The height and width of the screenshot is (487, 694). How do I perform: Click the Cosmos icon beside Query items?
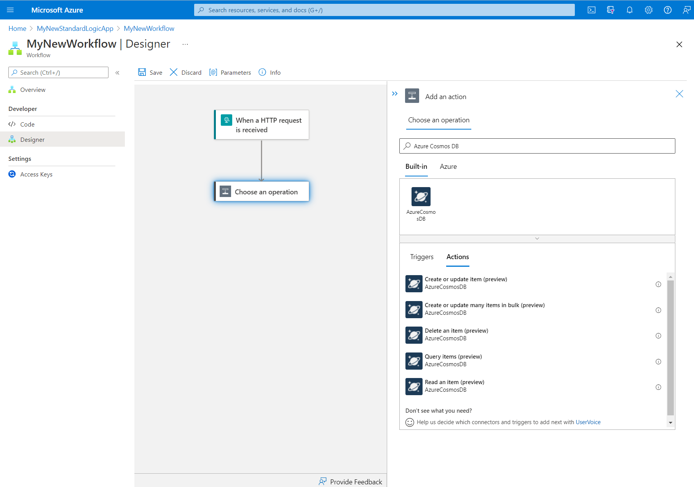pos(414,361)
